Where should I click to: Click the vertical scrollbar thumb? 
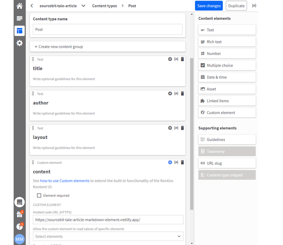(192, 134)
